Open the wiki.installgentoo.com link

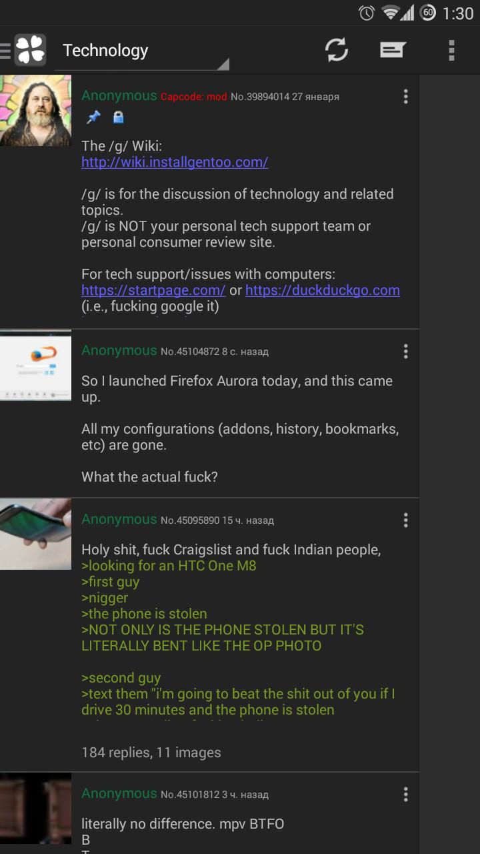175,162
